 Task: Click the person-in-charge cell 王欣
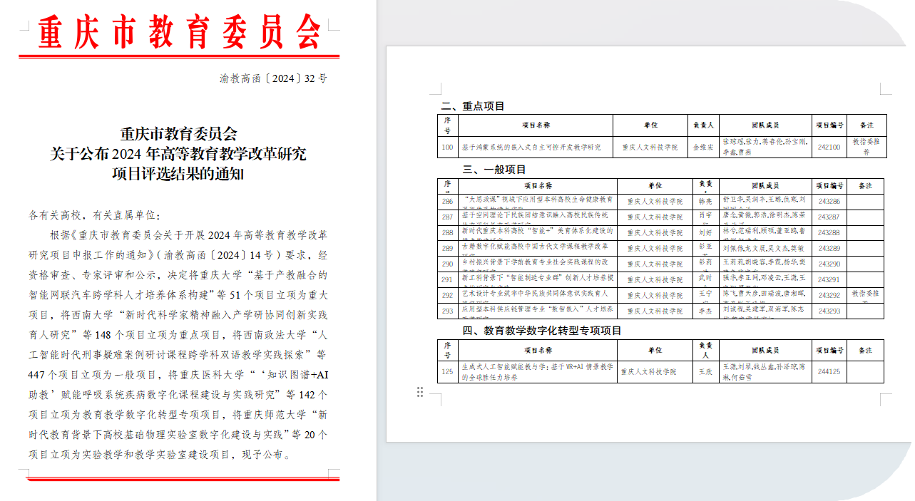click(x=706, y=372)
